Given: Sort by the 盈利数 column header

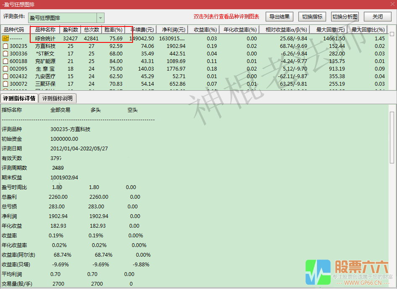Looking at the screenshot, I should (71, 30).
